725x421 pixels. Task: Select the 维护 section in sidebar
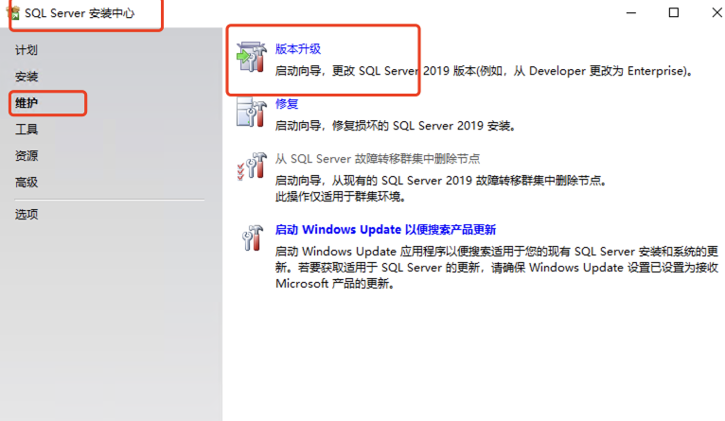tap(27, 102)
